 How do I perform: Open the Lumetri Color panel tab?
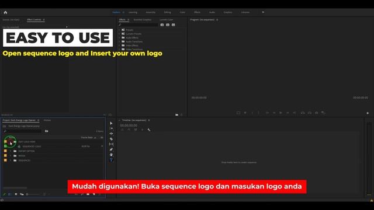[x=166, y=20]
